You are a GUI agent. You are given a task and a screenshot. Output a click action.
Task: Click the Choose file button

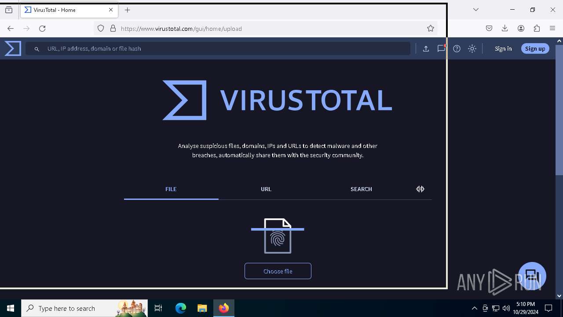tap(278, 271)
